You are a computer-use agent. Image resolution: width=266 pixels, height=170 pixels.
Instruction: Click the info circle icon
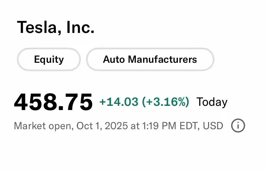pos(238,126)
